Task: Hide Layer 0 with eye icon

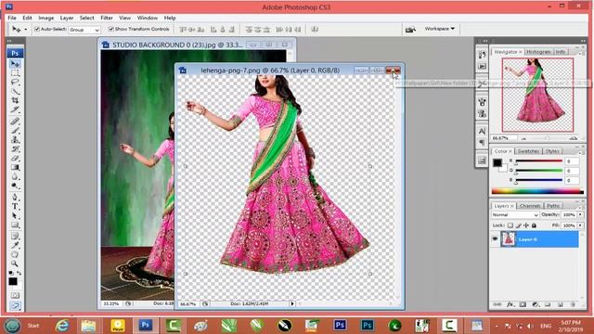Action: [495, 239]
